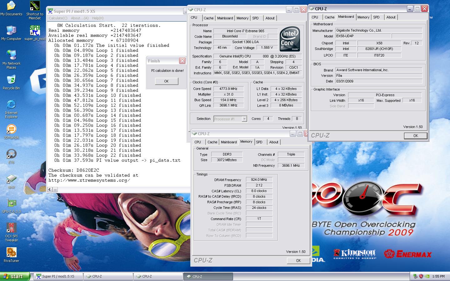450x281 pixels.
Task: Click the motherboard Model field EX58-UD4P
Action: (x=363, y=36)
